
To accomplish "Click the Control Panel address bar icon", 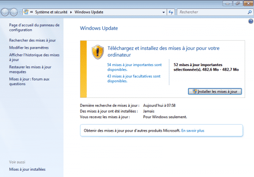I will tap(26, 12).
